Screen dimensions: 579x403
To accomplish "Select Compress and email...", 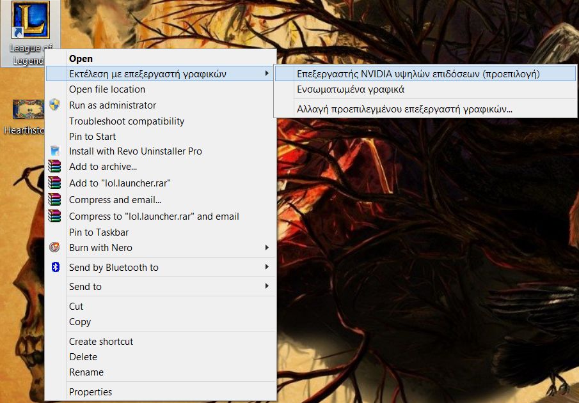I will click(x=161, y=200).
